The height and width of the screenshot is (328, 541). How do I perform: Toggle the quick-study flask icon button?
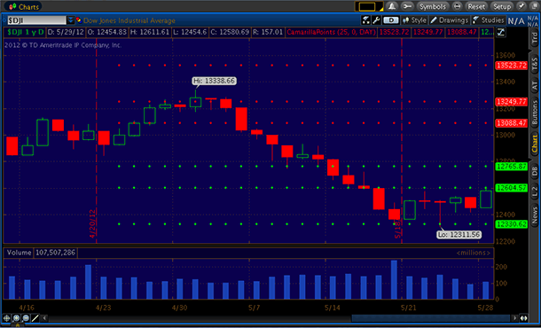point(365,20)
